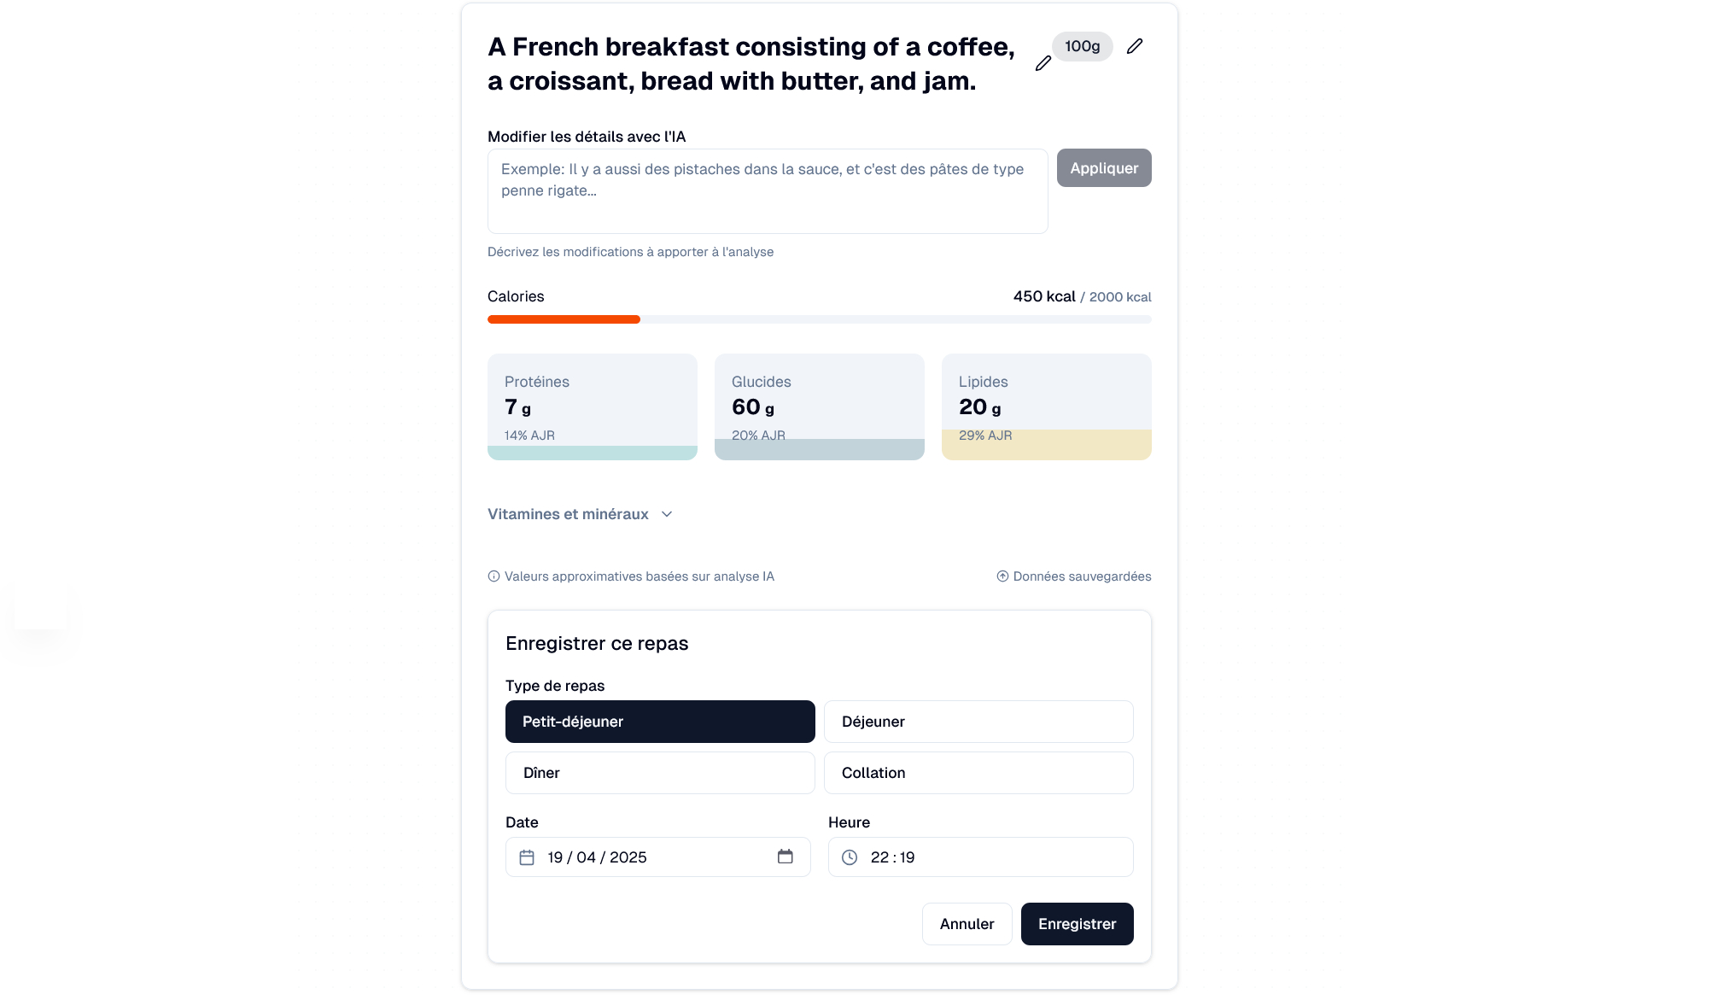Click the left calendar icon in Date field
This screenshot has width=1723, height=1000.
(527, 857)
